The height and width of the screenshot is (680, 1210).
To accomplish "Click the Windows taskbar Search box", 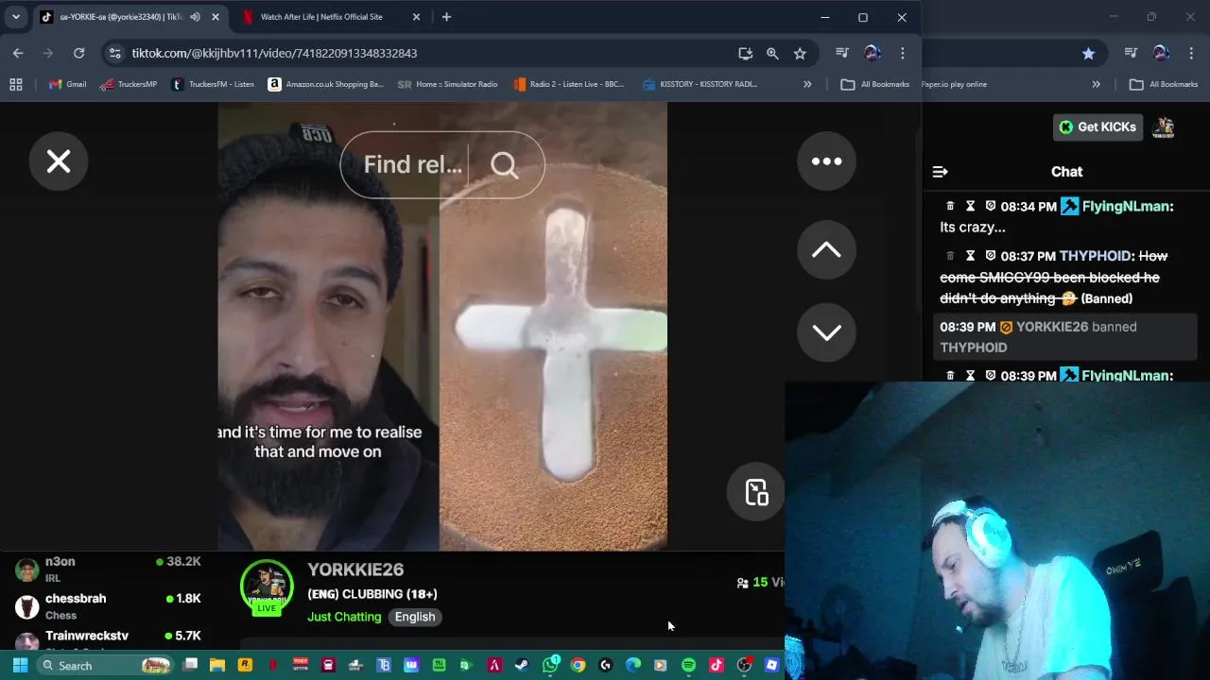I will pyautogui.click(x=105, y=665).
